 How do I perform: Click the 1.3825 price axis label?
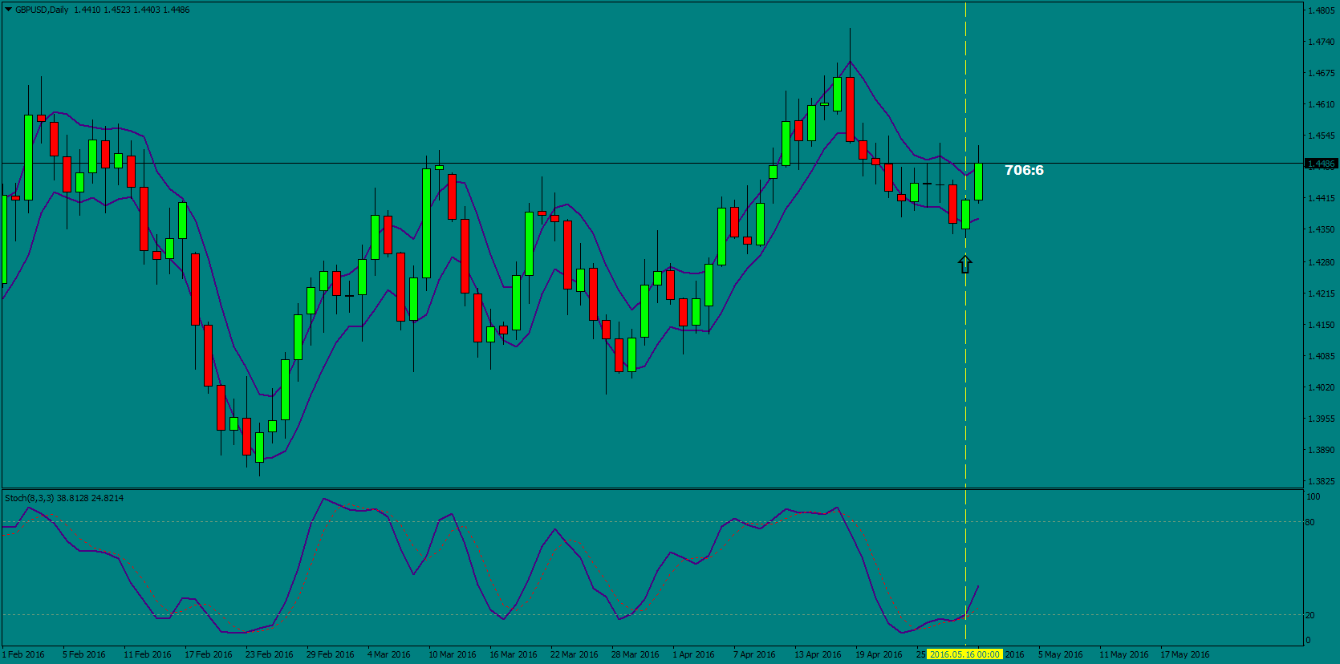click(x=1322, y=481)
